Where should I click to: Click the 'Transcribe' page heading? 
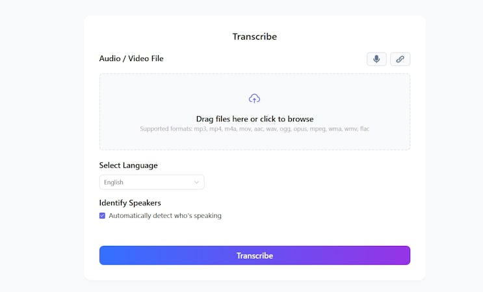[254, 36]
